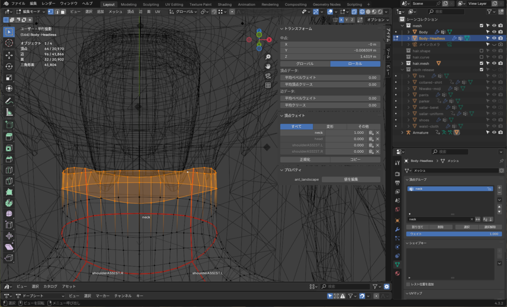Viewport: 507px width, 307px height.
Task: Switch to the Sculpting workspace tab
Action: point(152,4)
